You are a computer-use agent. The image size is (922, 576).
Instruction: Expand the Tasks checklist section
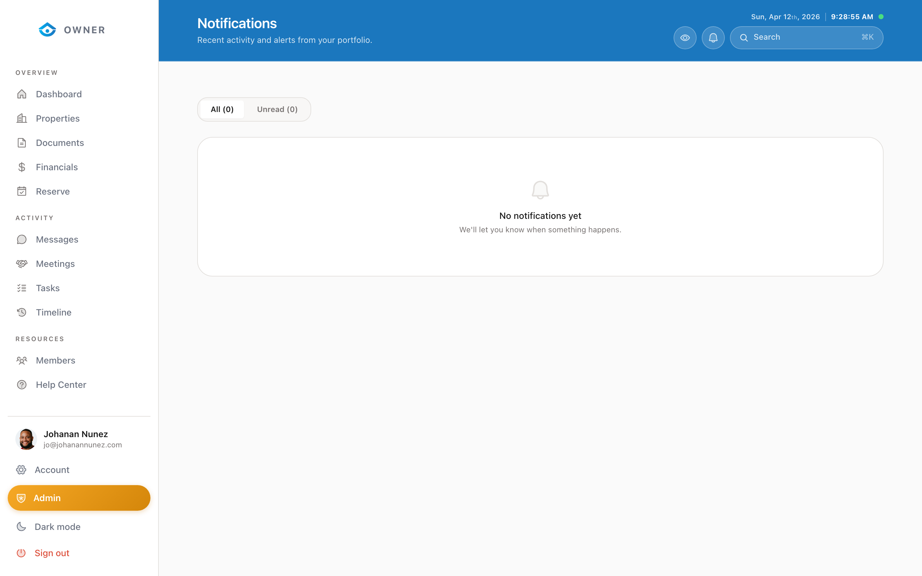(47, 288)
